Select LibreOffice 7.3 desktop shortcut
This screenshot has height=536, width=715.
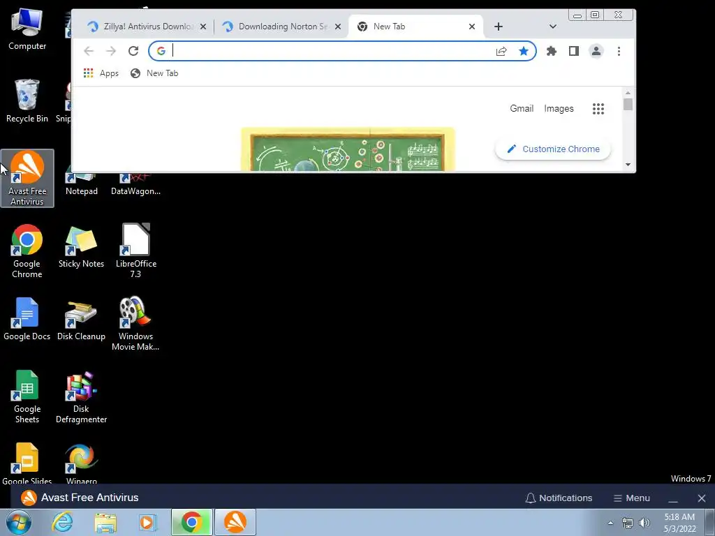coord(135,251)
